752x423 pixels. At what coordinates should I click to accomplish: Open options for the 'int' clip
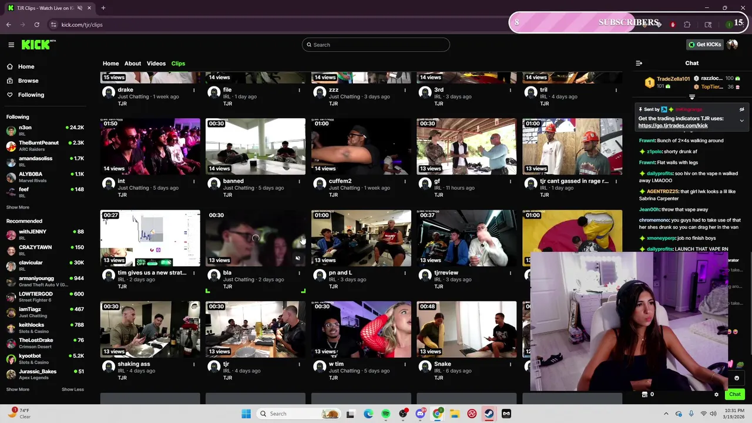pyautogui.click(x=194, y=182)
